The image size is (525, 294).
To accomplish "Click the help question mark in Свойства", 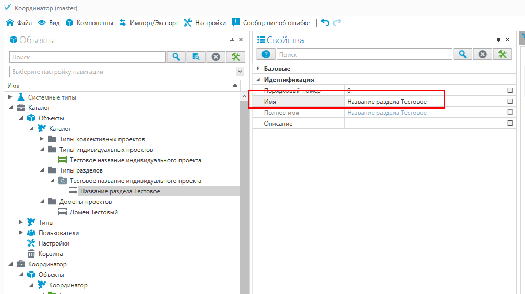I will [266, 54].
